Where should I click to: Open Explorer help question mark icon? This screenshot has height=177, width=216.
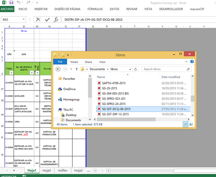(192, 62)
